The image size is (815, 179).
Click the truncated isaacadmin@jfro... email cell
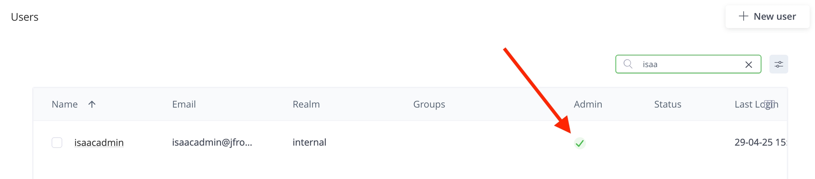click(x=212, y=142)
